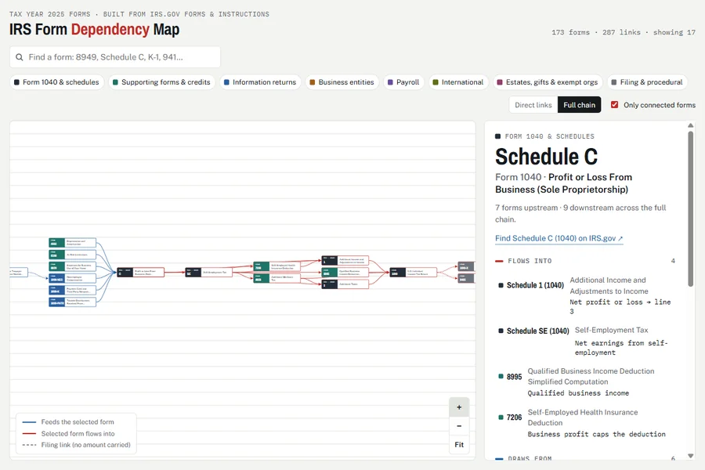The image size is (705, 470).
Task: Click the search magnifier icon
Action: (20, 57)
